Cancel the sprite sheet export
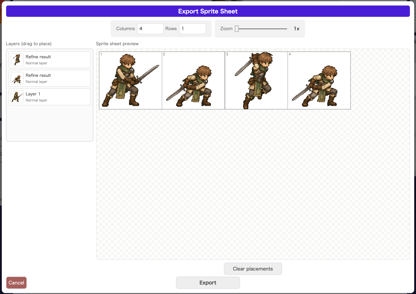Image resolution: width=416 pixels, height=294 pixels. (x=16, y=283)
